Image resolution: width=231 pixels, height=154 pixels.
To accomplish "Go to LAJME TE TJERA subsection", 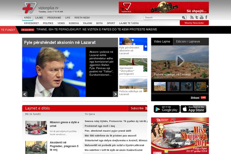I will point(129,23).
